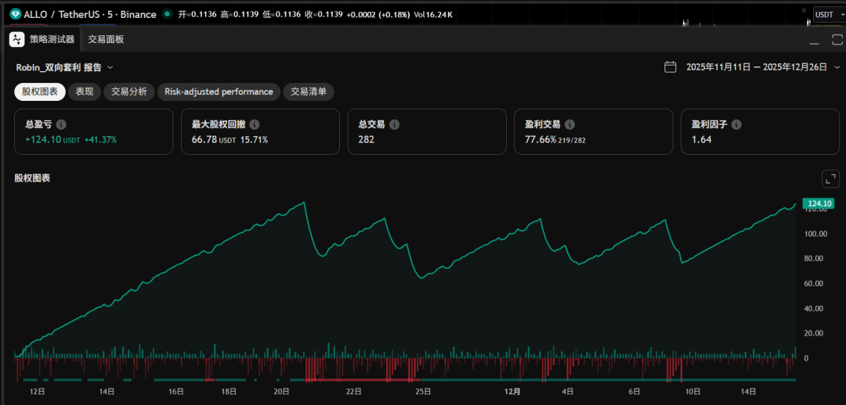This screenshot has width=846, height=405.
Task: Click the 124.10 equity value label
Action: [x=818, y=204]
